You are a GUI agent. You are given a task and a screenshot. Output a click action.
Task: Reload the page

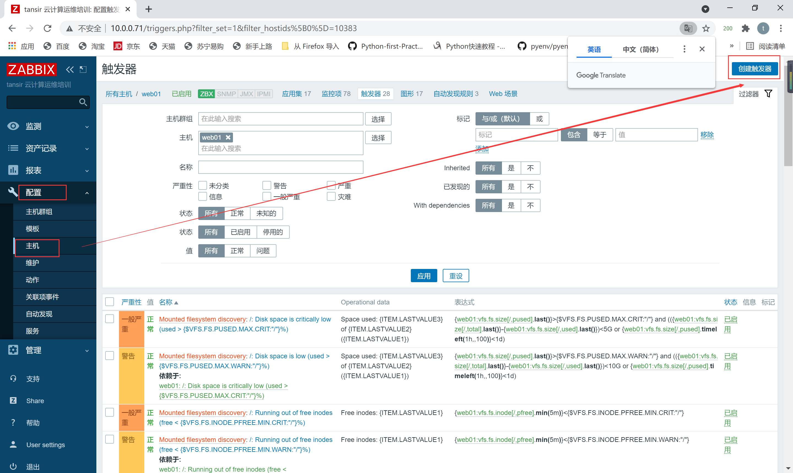48,28
